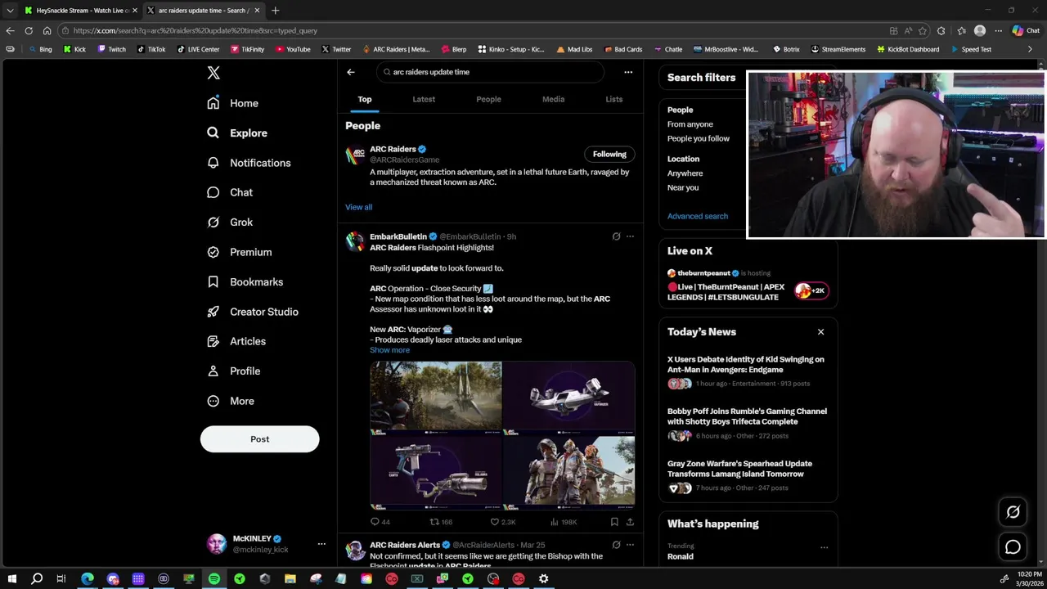Expand the browser tab list chevron
The height and width of the screenshot is (589, 1047).
tap(10, 11)
